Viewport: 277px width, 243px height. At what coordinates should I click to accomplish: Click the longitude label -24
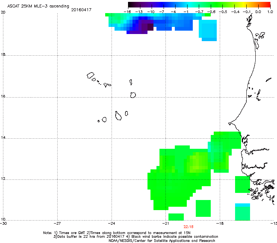tap(112, 224)
